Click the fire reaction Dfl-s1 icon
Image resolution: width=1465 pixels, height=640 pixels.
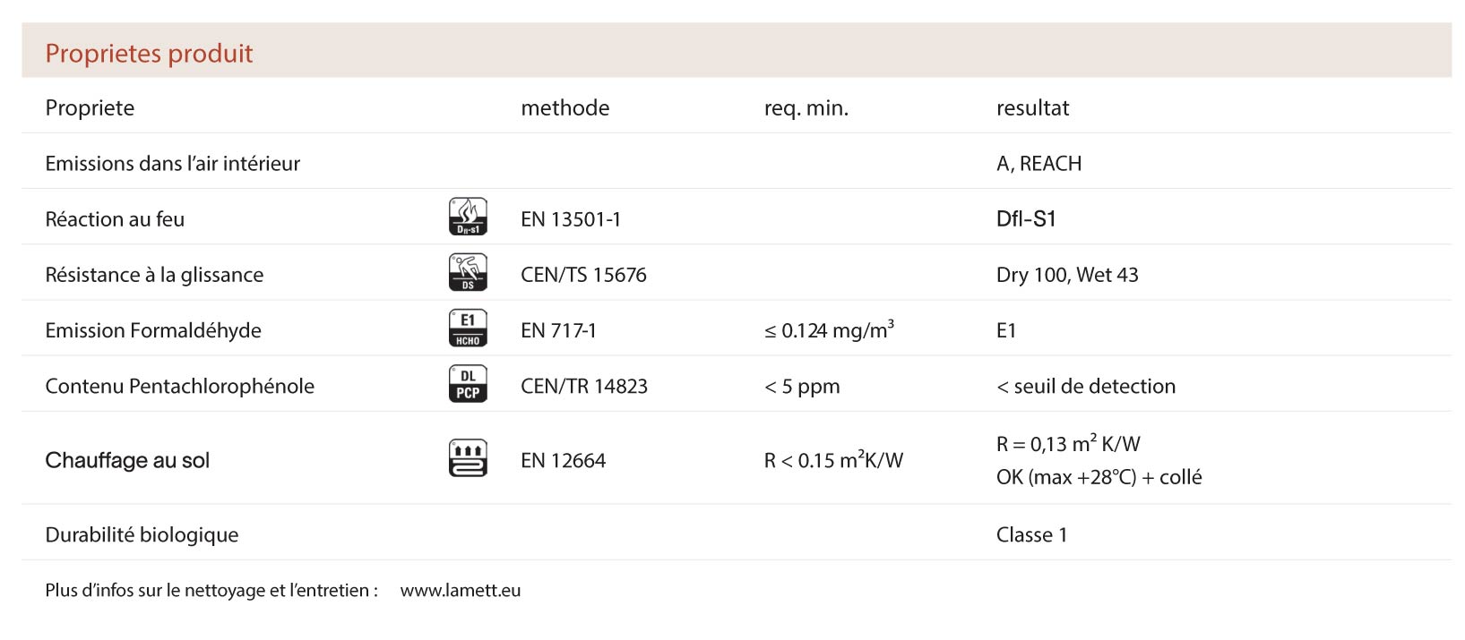point(467,217)
